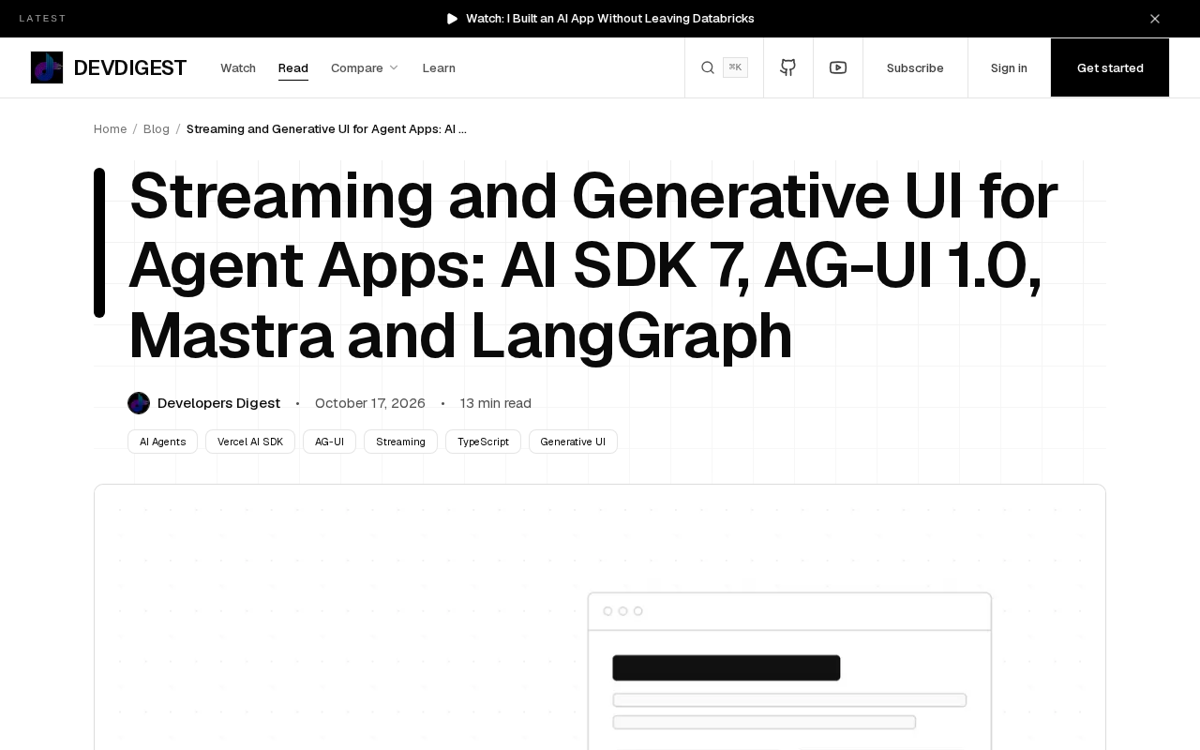
Task: Click the Sign in link
Action: tap(1009, 67)
